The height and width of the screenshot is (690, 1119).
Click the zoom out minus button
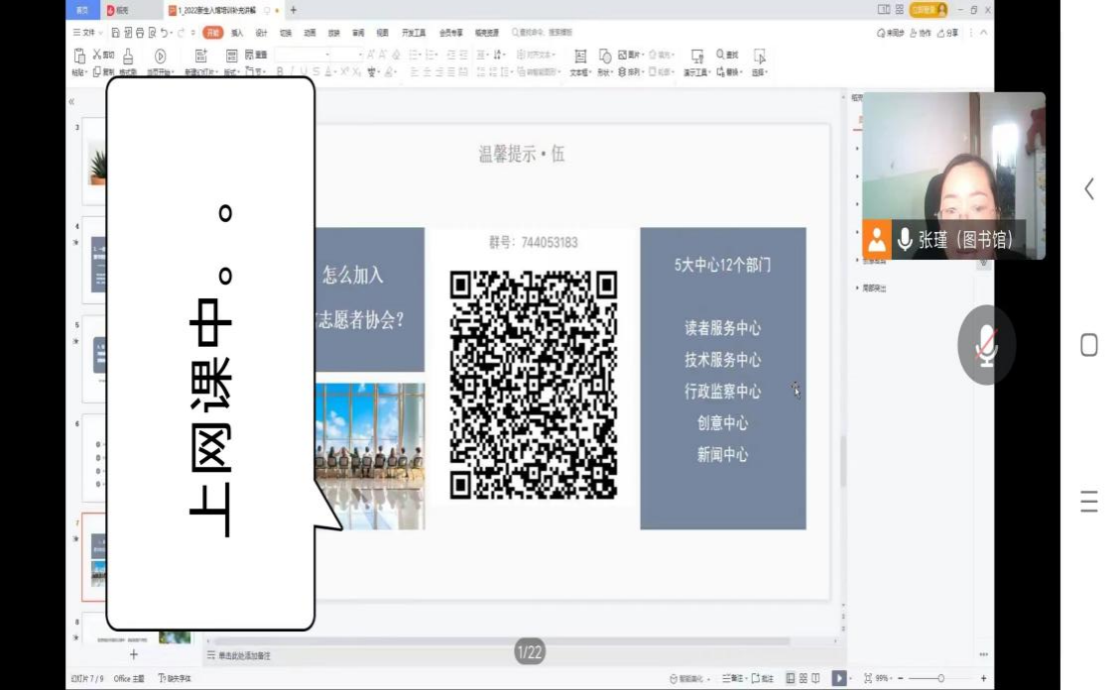coord(901,678)
